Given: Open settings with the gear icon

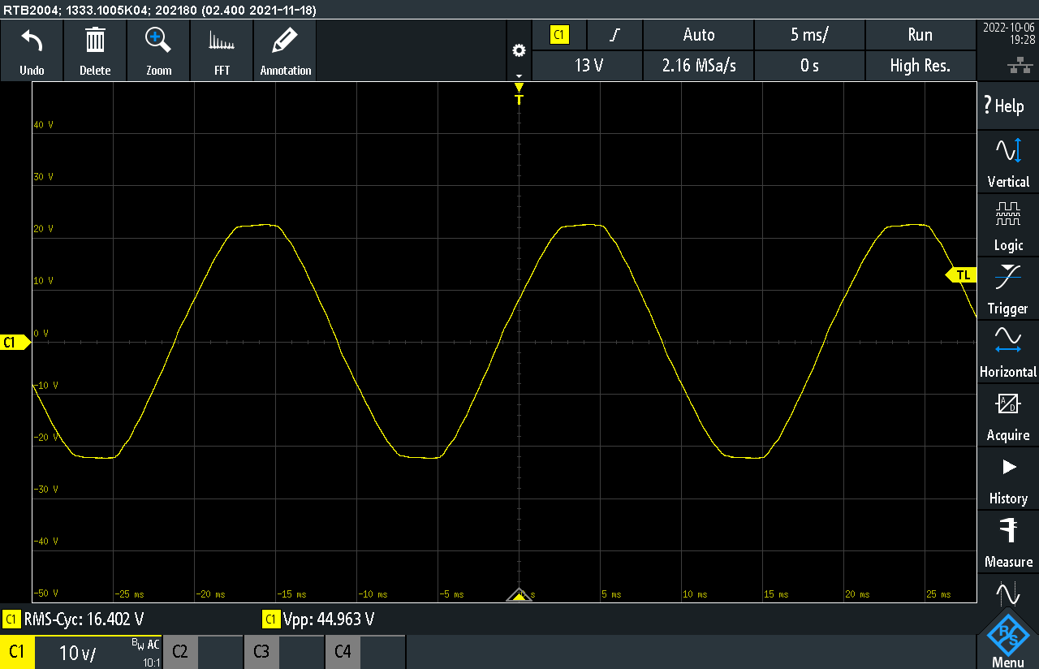Looking at the screenshot, I should coord(519,50).
